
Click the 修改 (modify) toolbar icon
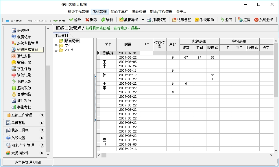(75, 20)
